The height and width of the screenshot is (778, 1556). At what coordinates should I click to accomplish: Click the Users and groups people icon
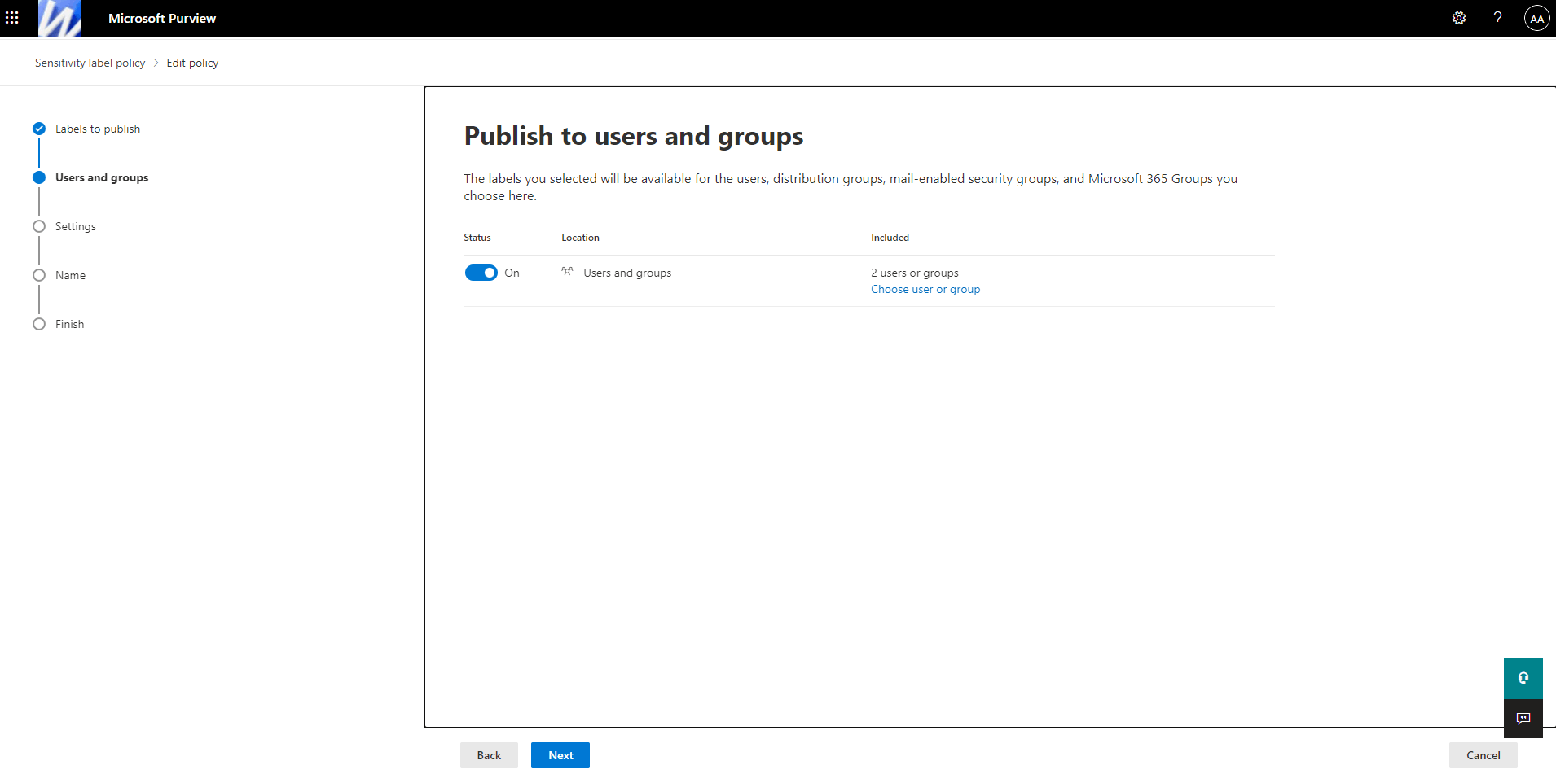point(567,272)
